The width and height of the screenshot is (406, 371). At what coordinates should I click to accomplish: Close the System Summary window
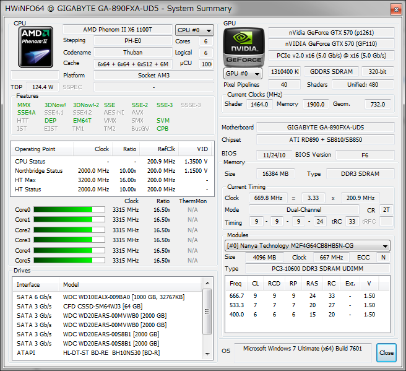pos(396,9)
